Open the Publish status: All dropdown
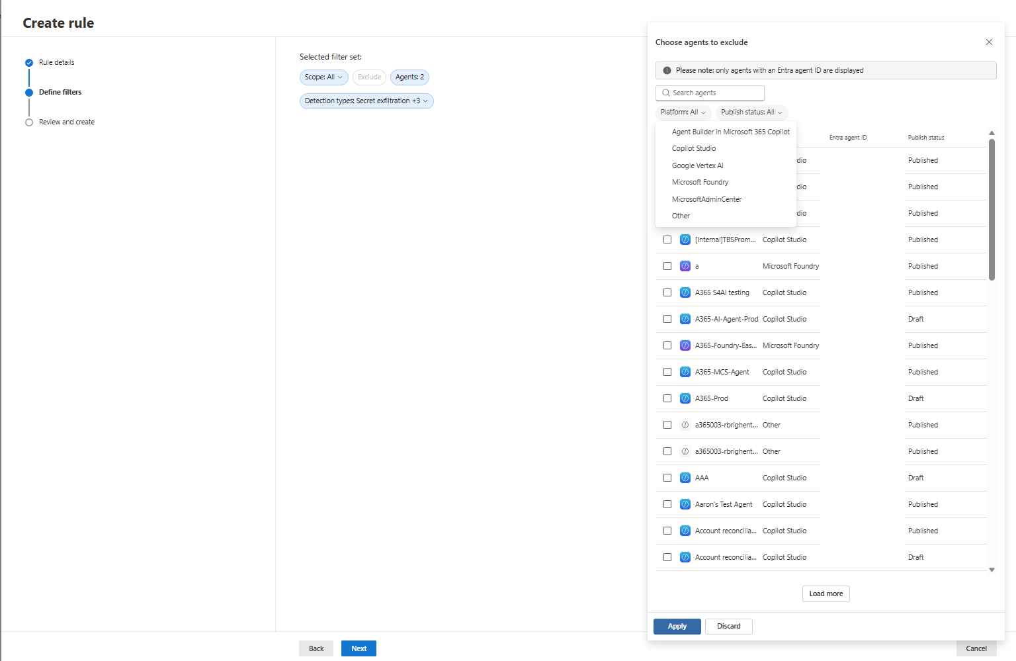 click(x=752, y=112)
